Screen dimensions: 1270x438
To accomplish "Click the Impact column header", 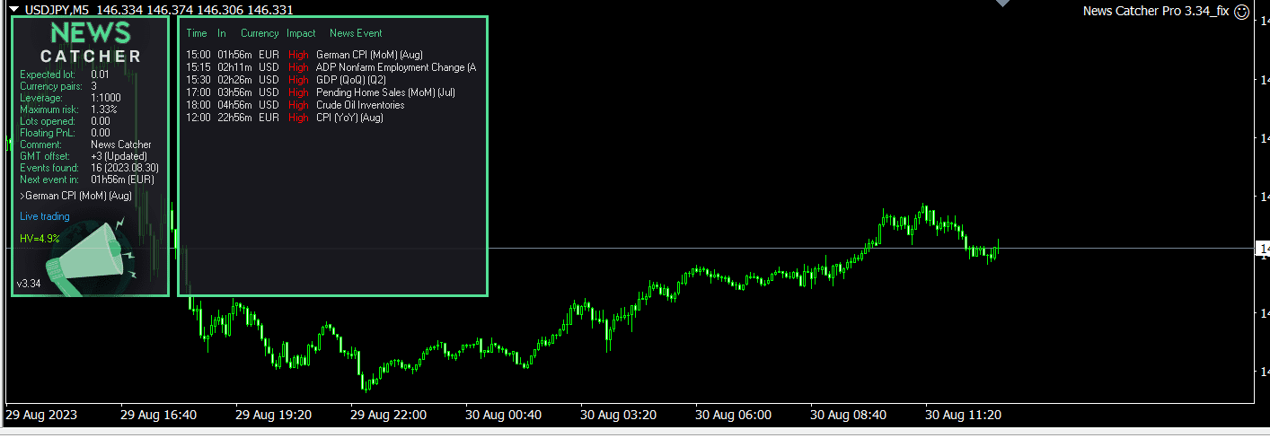I will 301,33.
